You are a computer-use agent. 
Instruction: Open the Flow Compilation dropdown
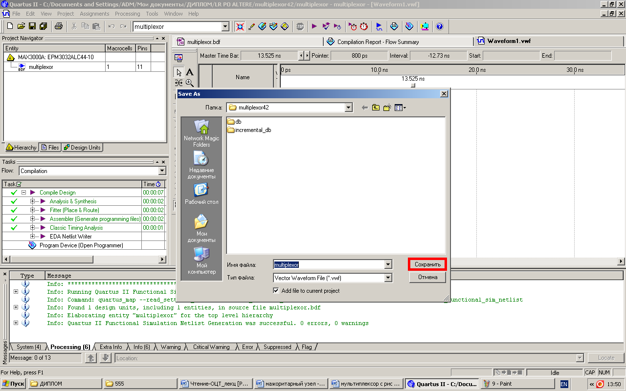tap(162, 171)
